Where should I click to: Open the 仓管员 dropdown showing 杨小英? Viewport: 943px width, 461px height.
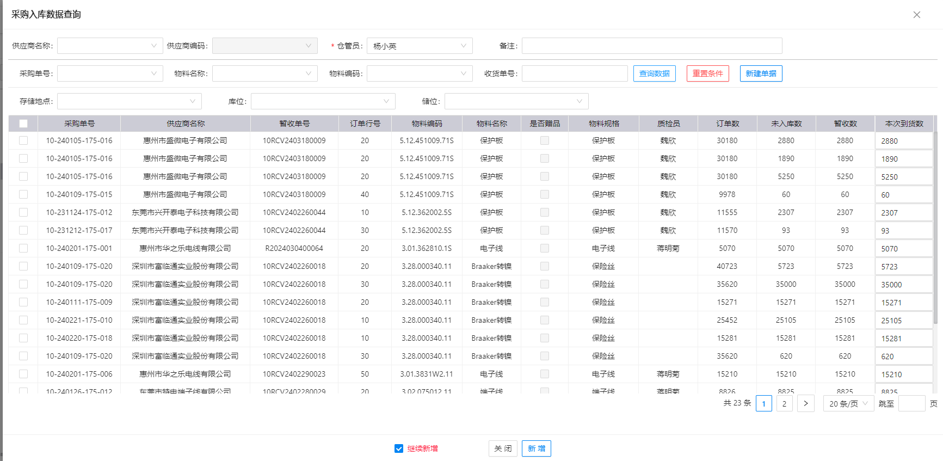click(420, 46)
